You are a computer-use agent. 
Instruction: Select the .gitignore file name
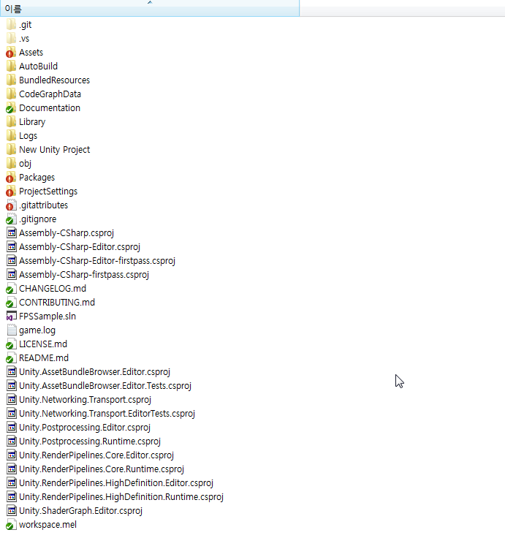coord(37,219)
